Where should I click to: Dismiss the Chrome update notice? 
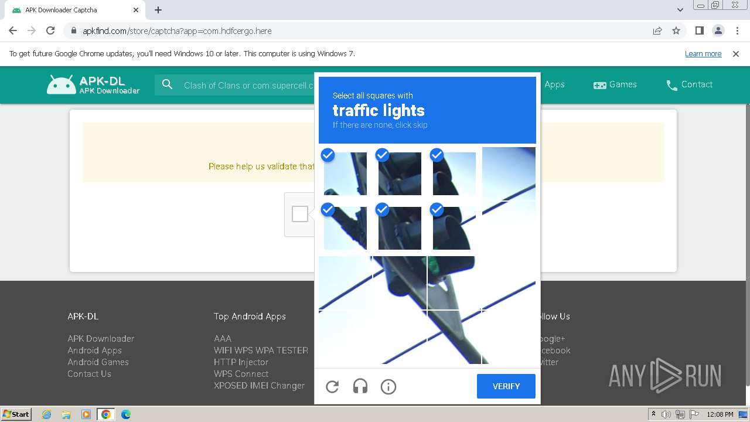click(x=736, y=53)
